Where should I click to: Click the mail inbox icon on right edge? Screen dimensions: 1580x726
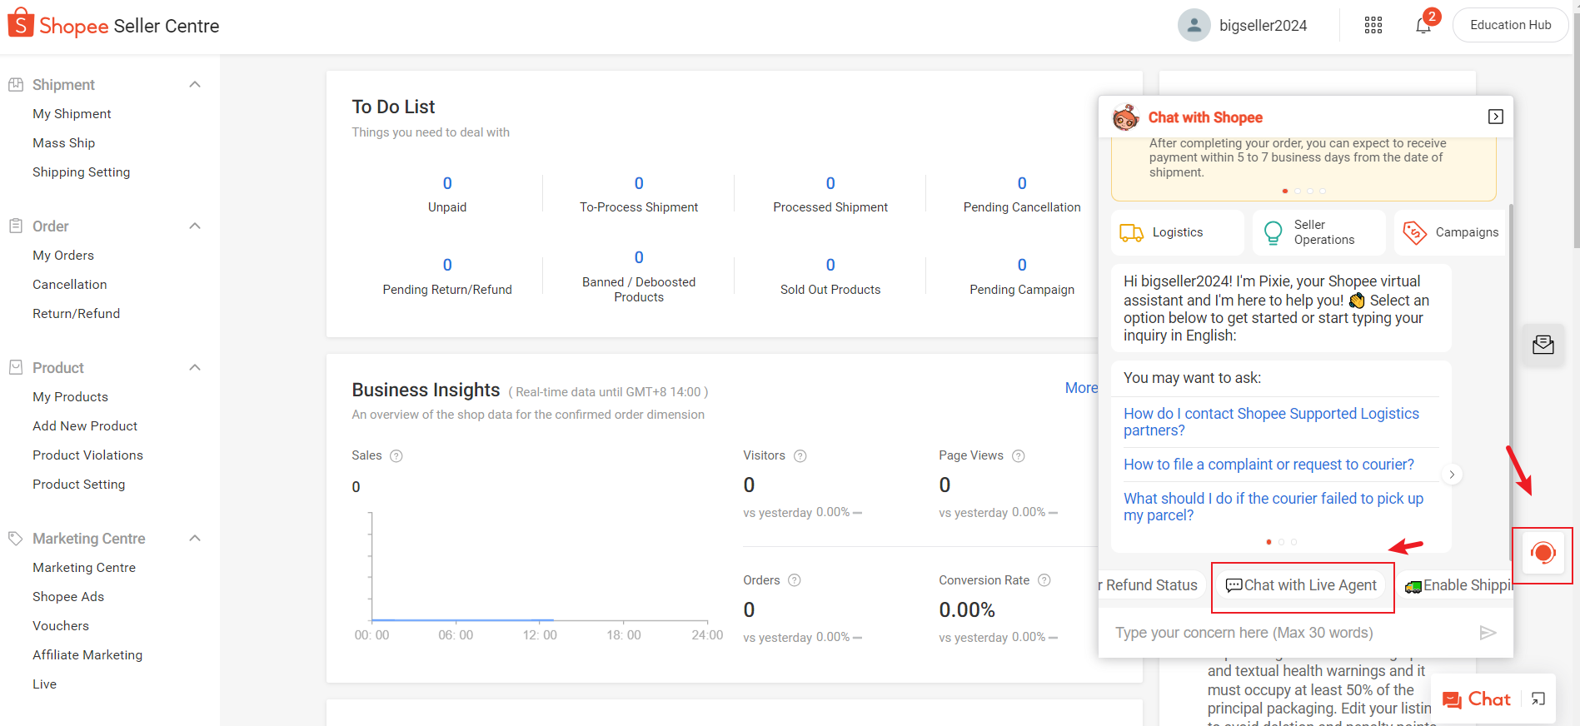click(1543, 345)
